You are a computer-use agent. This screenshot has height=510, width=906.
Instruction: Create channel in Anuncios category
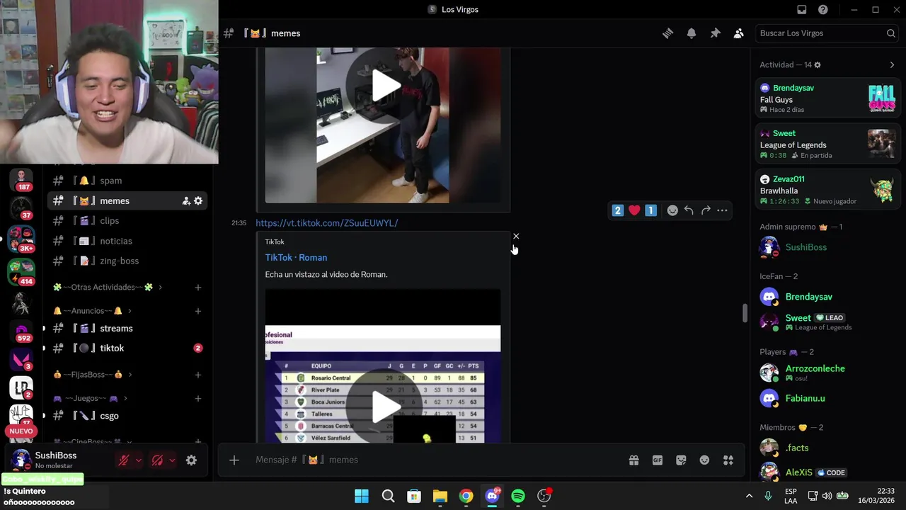[198, 311]
